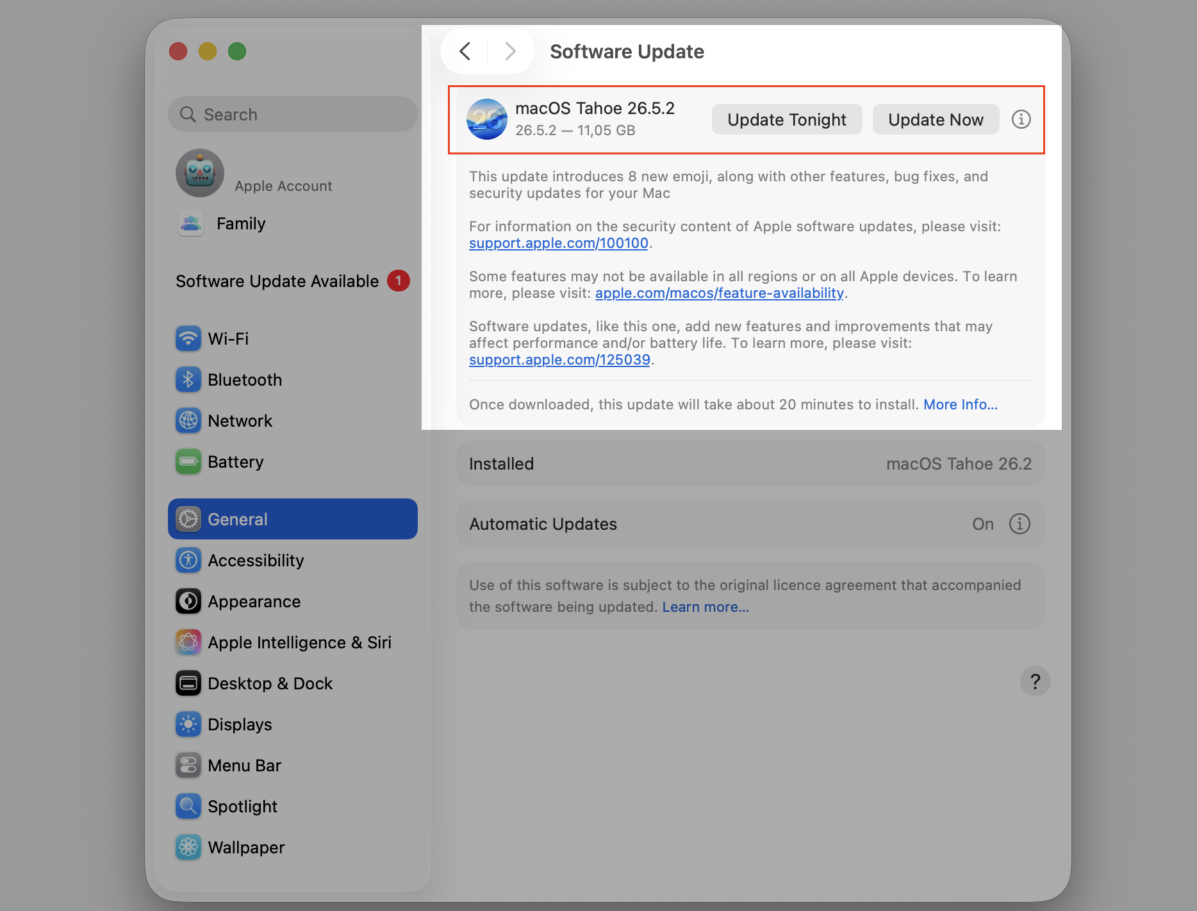1197x911 pixels.
Task: Open support.apple.com/125039 link
Action: [560, 360]
